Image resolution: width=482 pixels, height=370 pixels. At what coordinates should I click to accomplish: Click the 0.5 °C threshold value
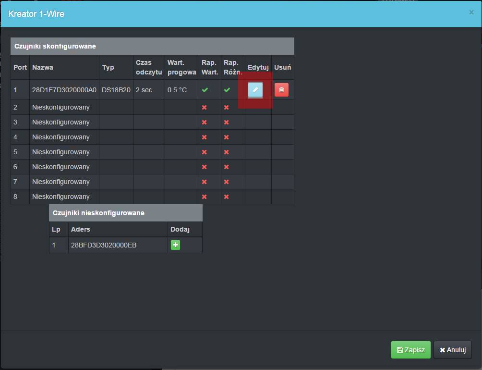(177, 90)
